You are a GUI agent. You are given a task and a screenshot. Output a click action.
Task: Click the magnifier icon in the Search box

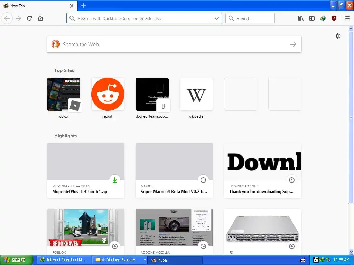[231, 18]
